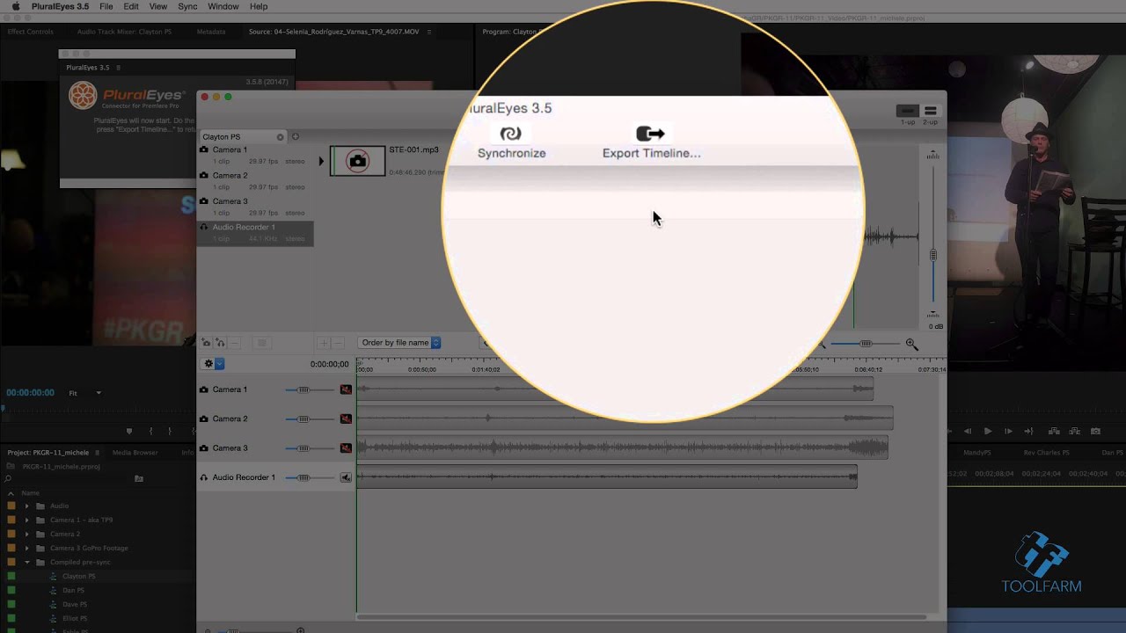
Task: Collapse the Compiled pre-sync bin
Action: tap(26, 562)
